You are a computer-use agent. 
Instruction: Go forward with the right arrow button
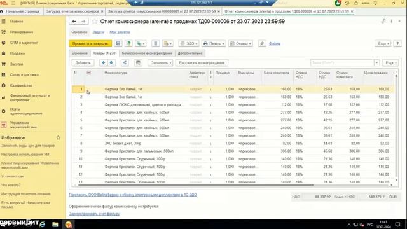coord(83,21)
